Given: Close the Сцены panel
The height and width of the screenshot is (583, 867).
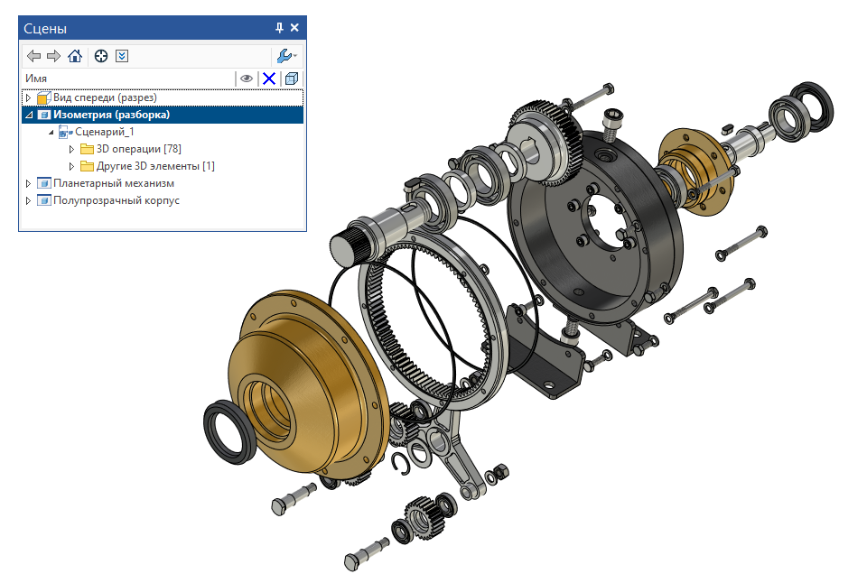Looking at the screenshot, I should pos(294,28).
